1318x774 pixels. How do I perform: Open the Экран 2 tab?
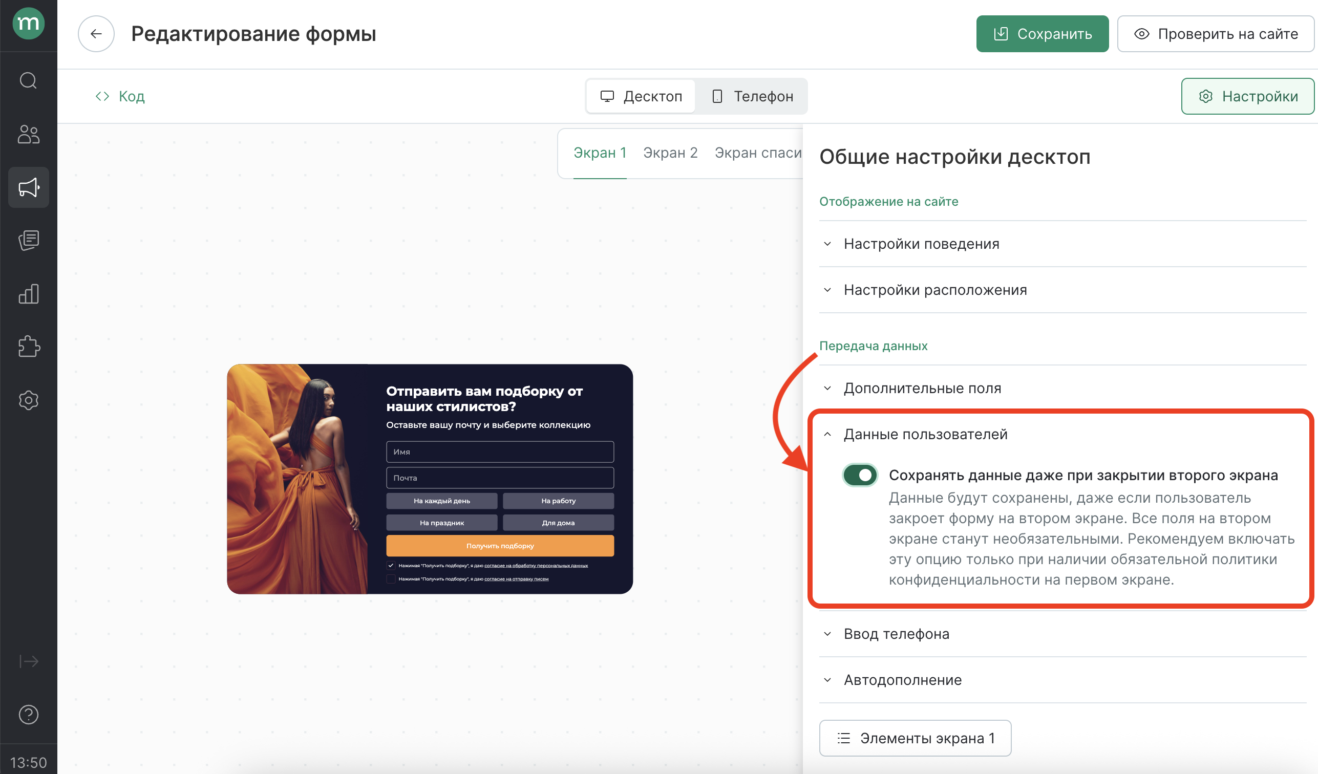click(x=670, y=153)
